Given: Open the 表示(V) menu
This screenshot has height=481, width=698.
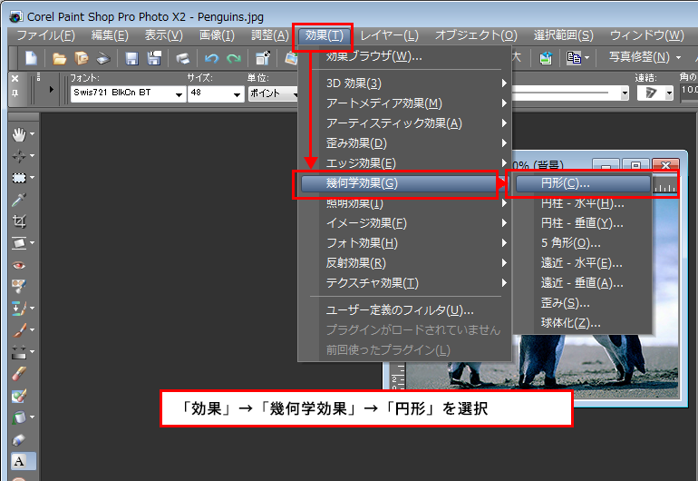Looking at the screenshot, I should point(164,35).
